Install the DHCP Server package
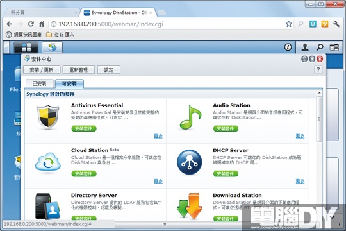 pos(226,173)
